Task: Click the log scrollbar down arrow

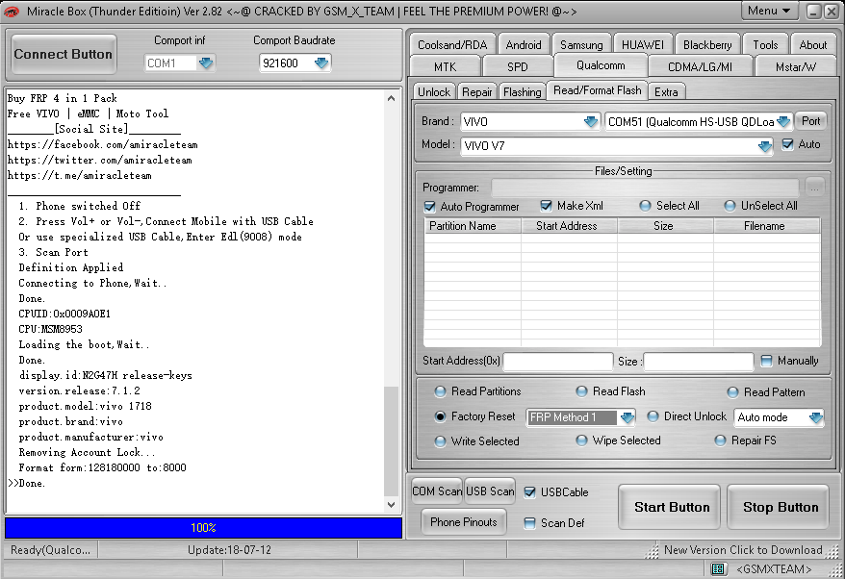Action: pos(392,505)
